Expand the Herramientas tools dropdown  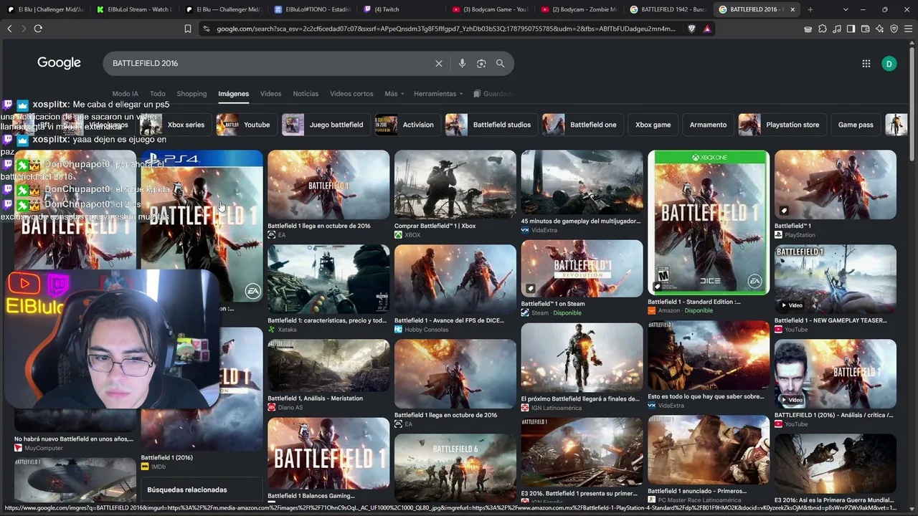[x=438, y=94]
